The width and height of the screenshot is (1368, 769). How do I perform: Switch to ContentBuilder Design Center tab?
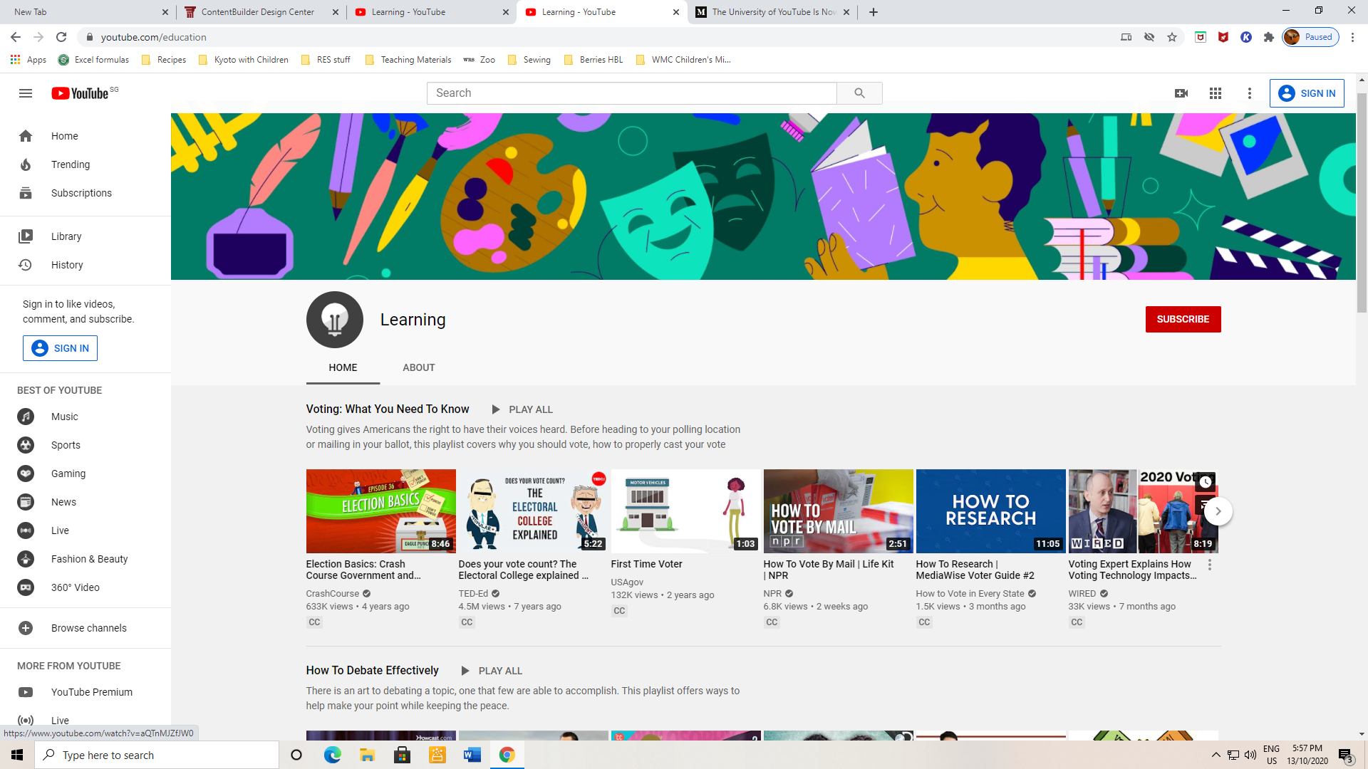pyautogui.click(x=258, y=12)
